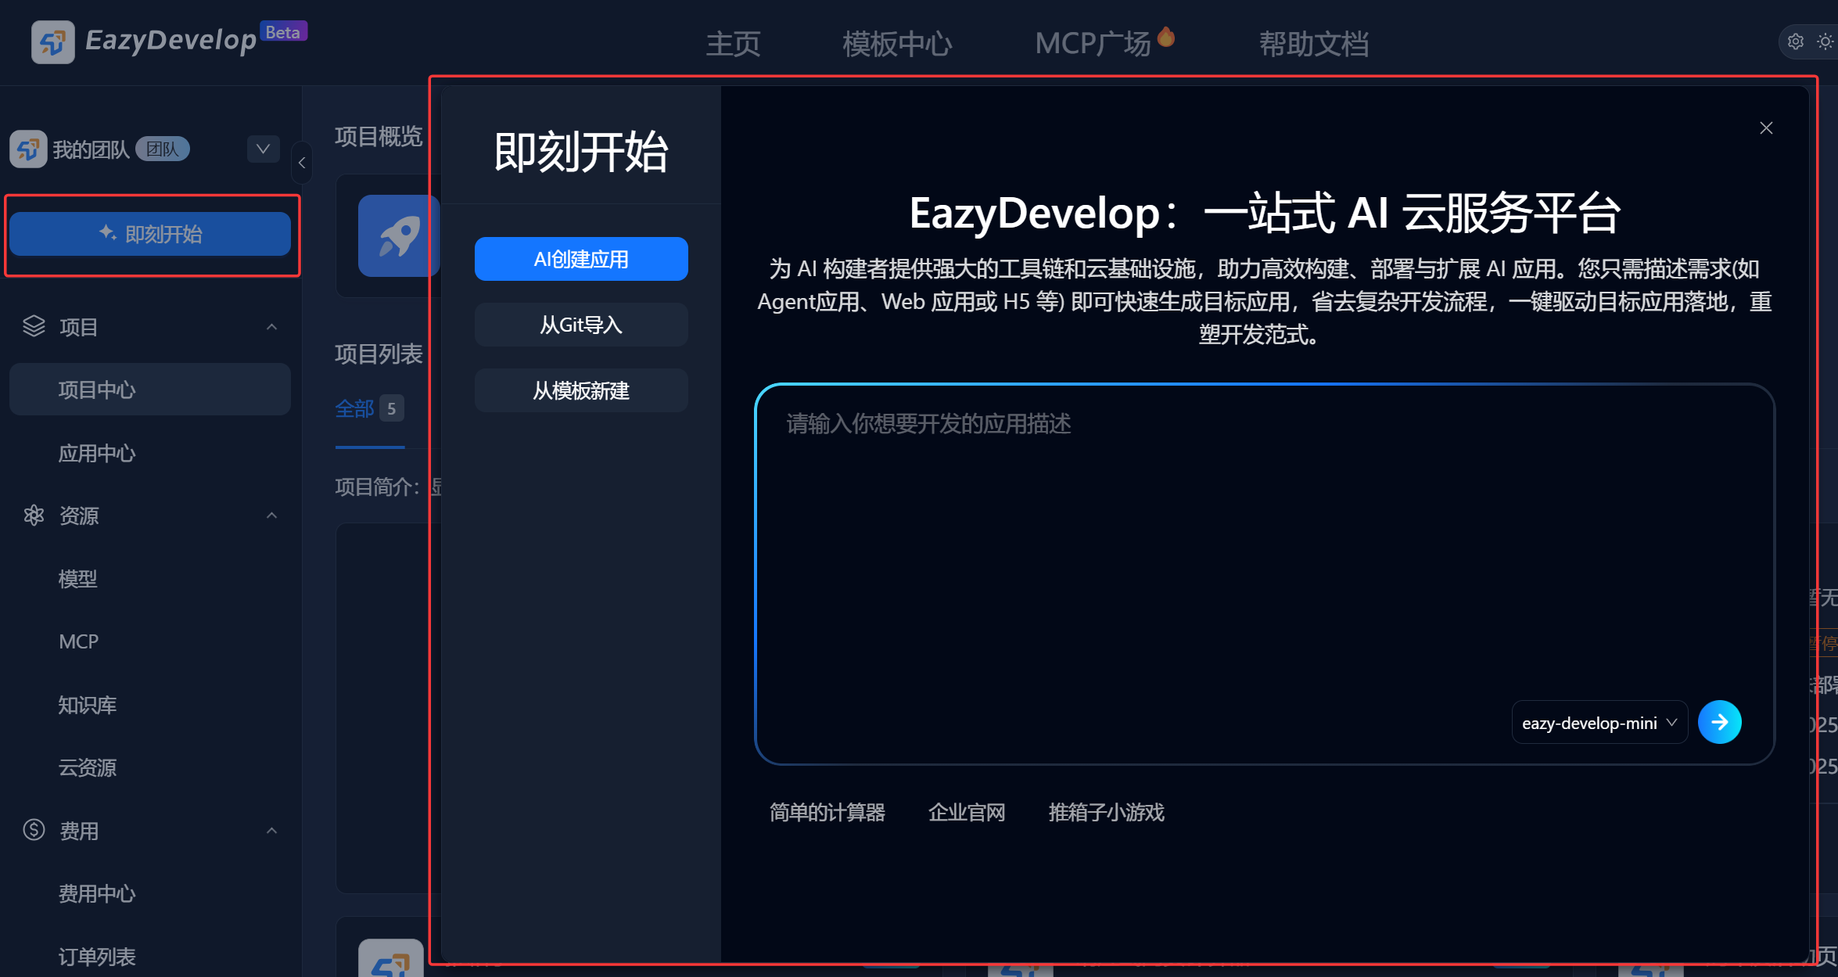Open 帮助文档
This screenshot has height=977, width=1838.
[x=1313, y=43]
